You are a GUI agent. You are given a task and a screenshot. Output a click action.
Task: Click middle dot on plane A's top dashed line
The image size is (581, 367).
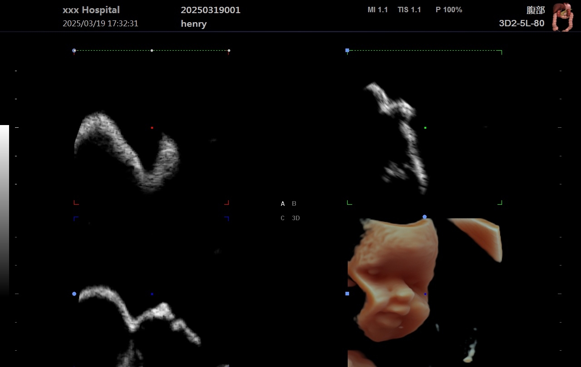(152, 51)
